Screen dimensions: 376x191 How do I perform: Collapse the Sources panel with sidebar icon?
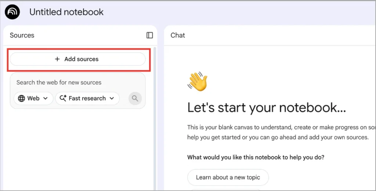pos(150,35)
